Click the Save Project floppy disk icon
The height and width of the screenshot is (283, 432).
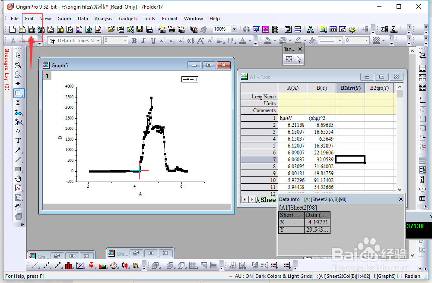point(140,29)
